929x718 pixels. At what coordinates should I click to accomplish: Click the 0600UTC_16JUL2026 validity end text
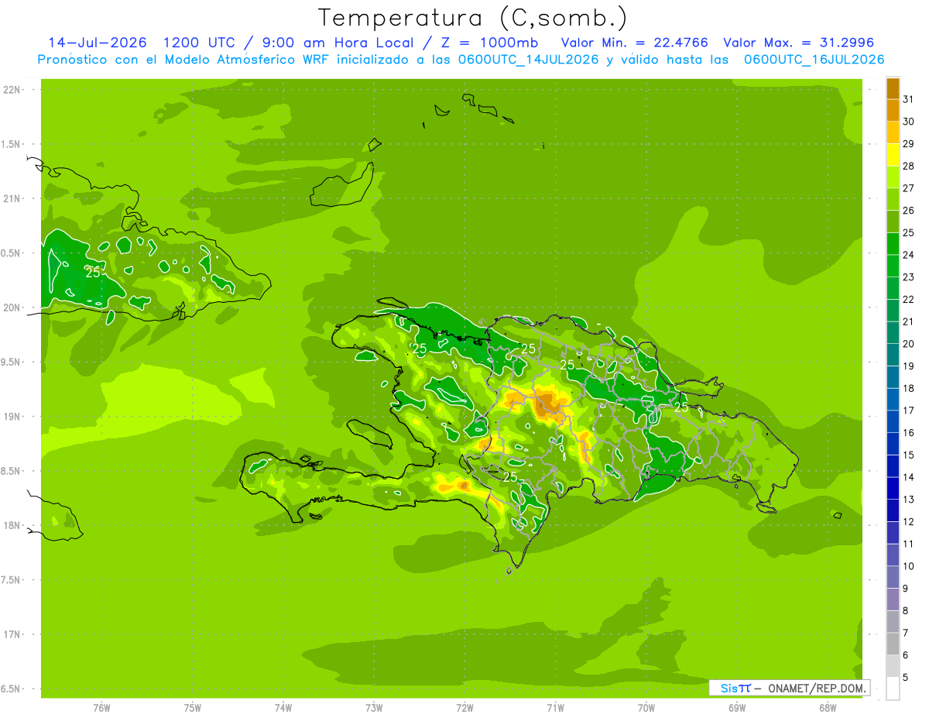(x=814, y=60)
